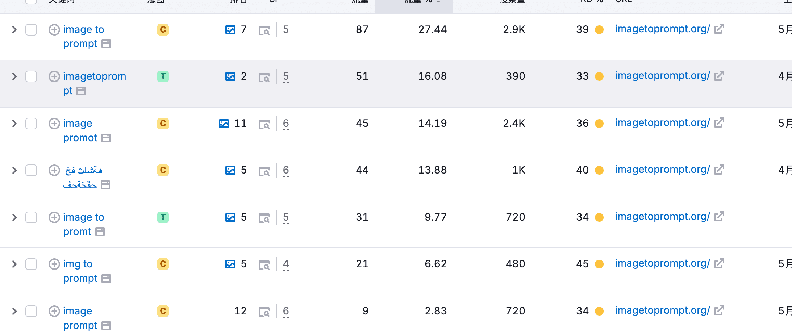Open the 'image promot' keyword link

[80, 130]
